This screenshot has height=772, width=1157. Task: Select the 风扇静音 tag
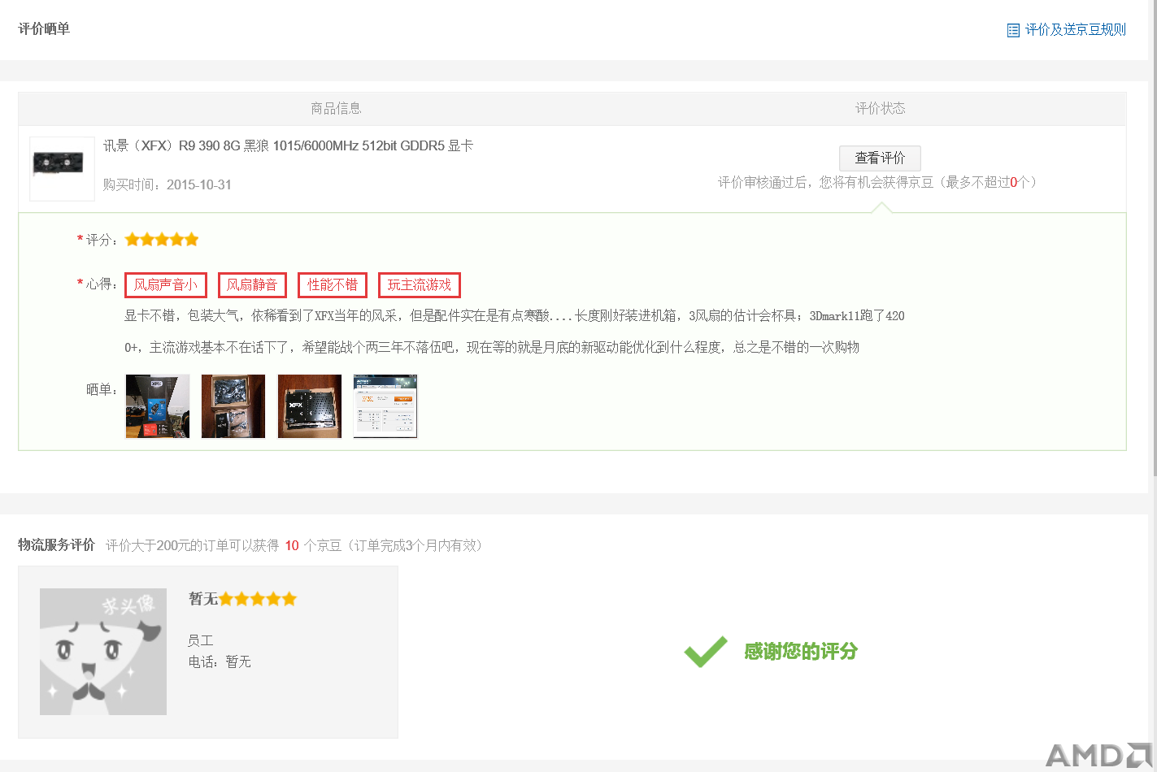click(x=252, y=285)
